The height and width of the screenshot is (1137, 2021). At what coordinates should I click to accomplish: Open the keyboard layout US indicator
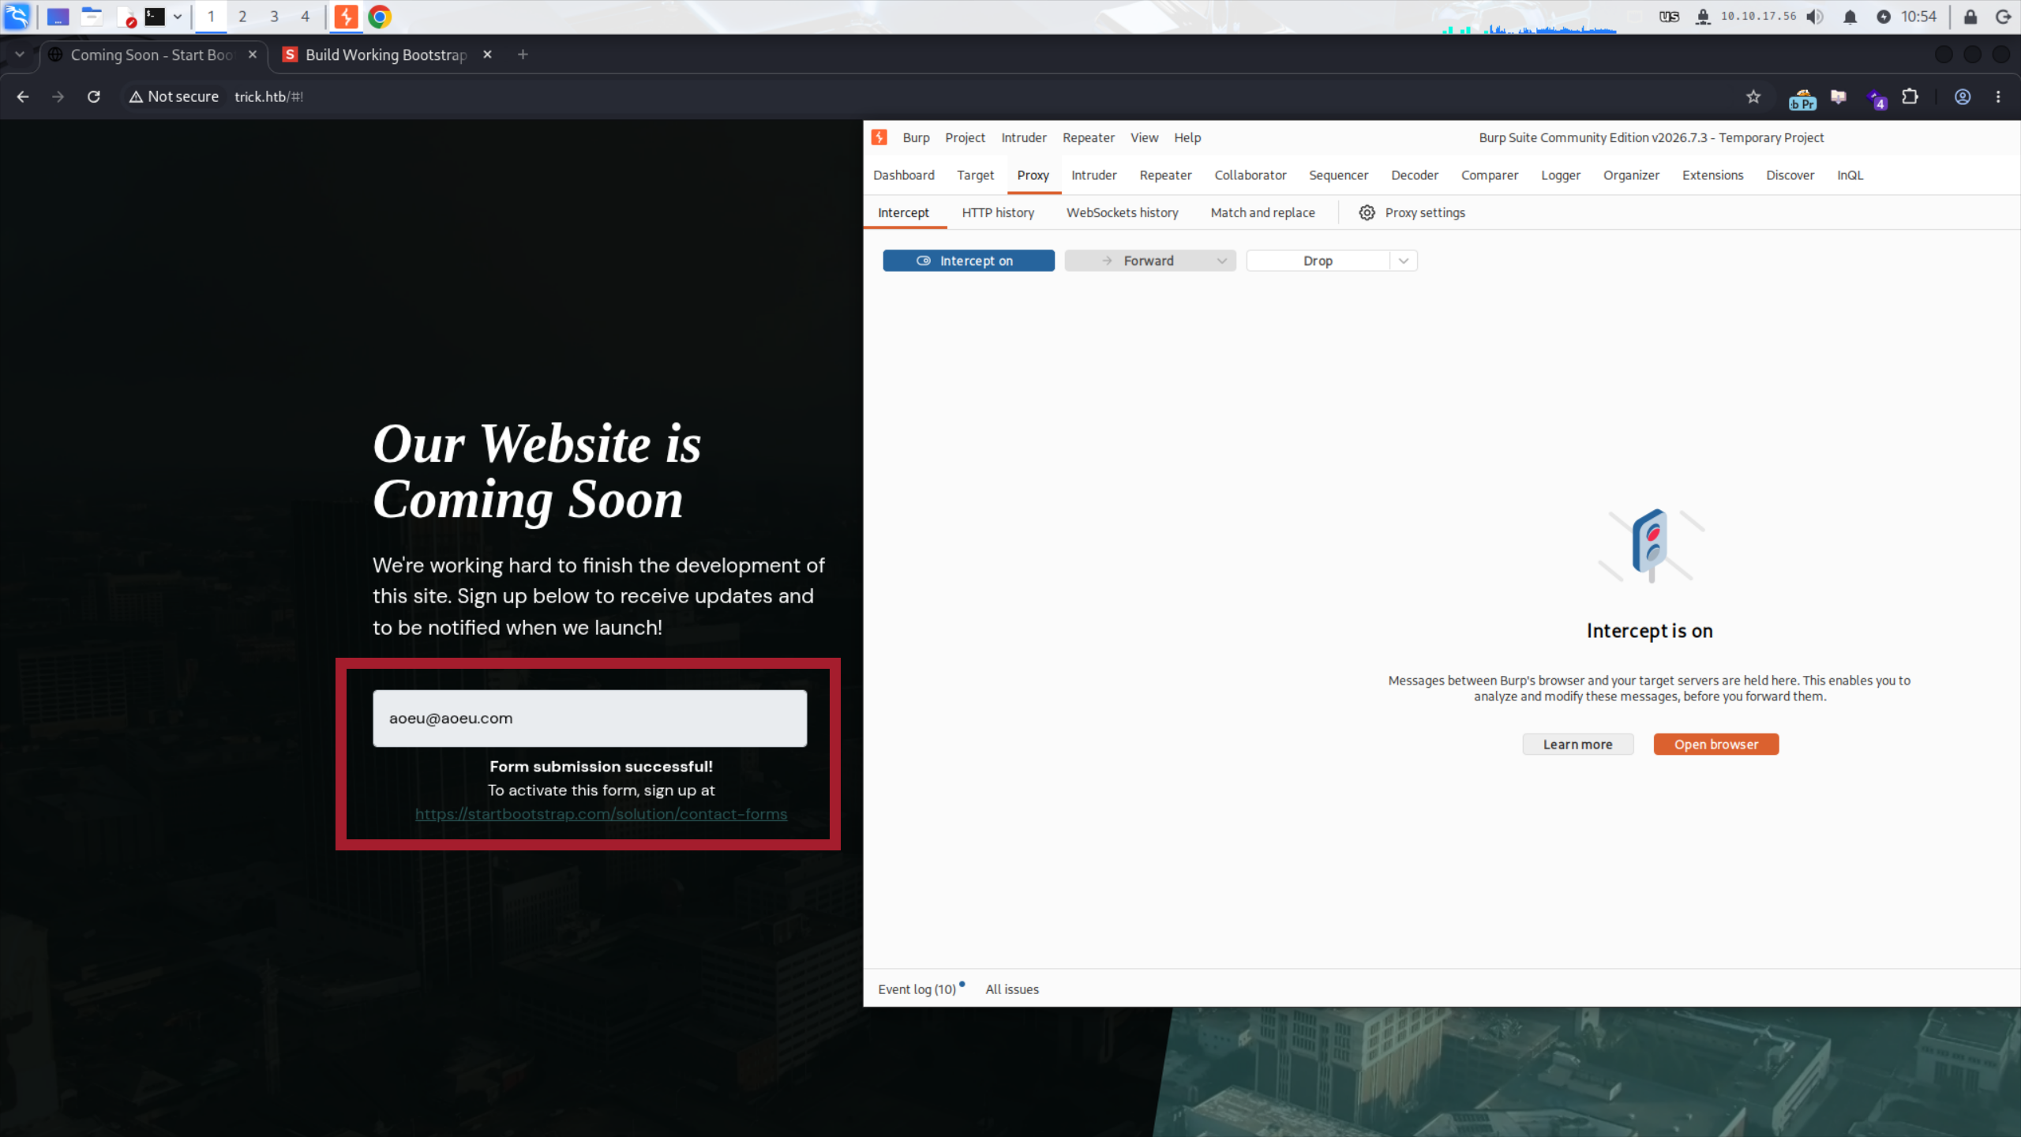[x=1669, y=17]
